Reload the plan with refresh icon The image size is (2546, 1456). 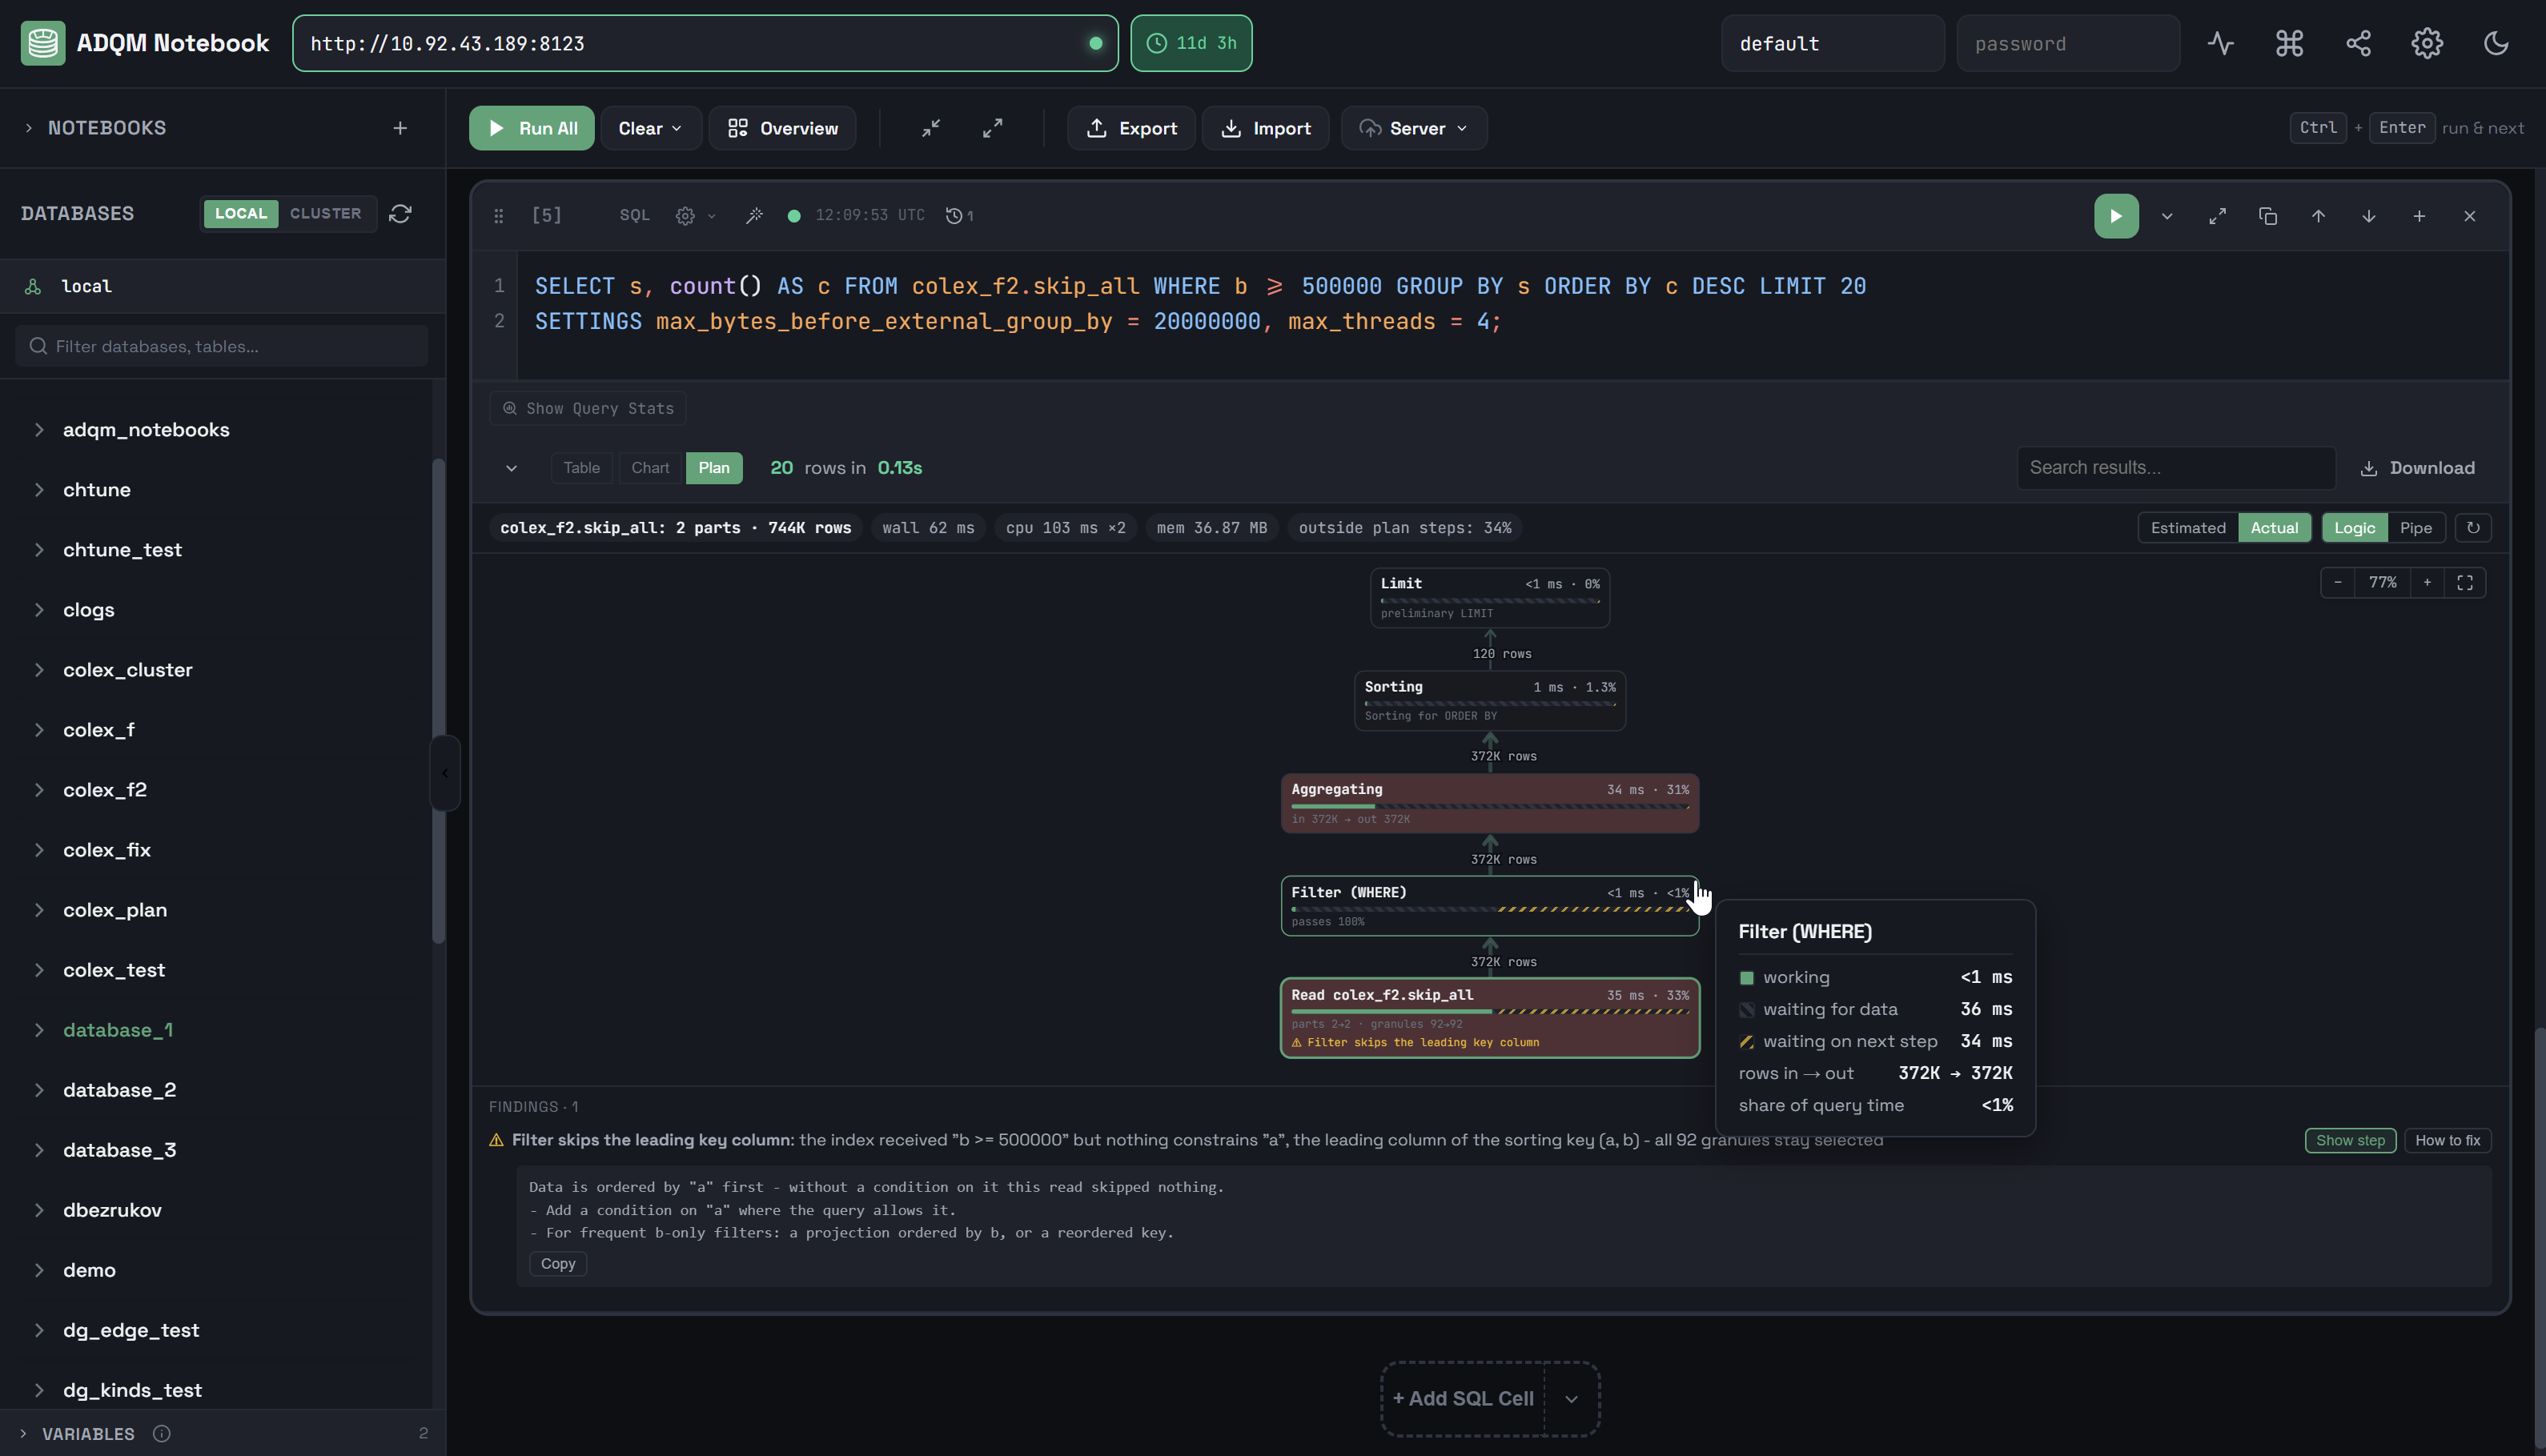point(2473,528)
